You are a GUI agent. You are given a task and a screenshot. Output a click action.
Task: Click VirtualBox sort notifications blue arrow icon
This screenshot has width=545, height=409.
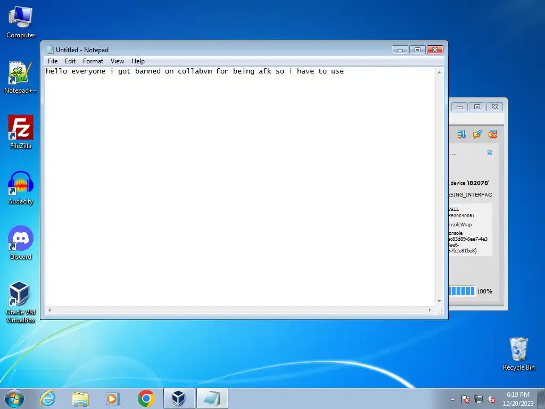pyautogui.click(x=461, y=134)
